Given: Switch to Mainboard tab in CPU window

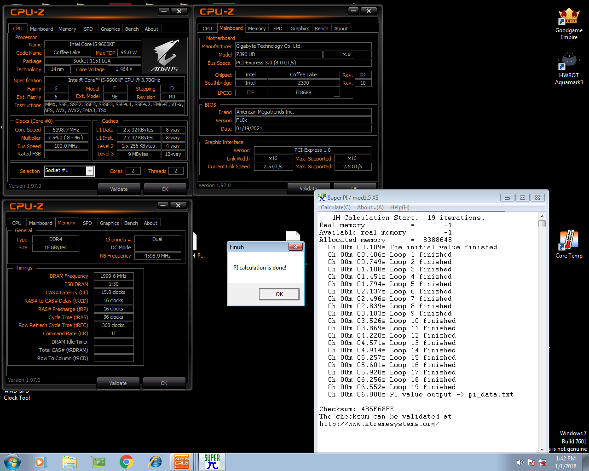Looking at the screenshot, I should [x=41, y=29].
